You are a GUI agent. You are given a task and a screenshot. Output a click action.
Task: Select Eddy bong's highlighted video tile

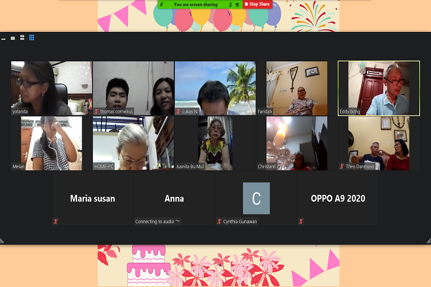pyautogui.click(x=378, y=88)
